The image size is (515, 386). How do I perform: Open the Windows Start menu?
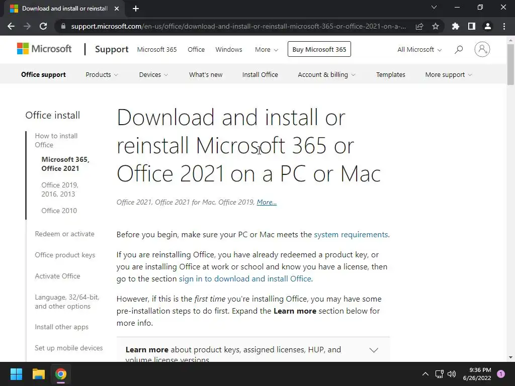(x=16, y=374)
